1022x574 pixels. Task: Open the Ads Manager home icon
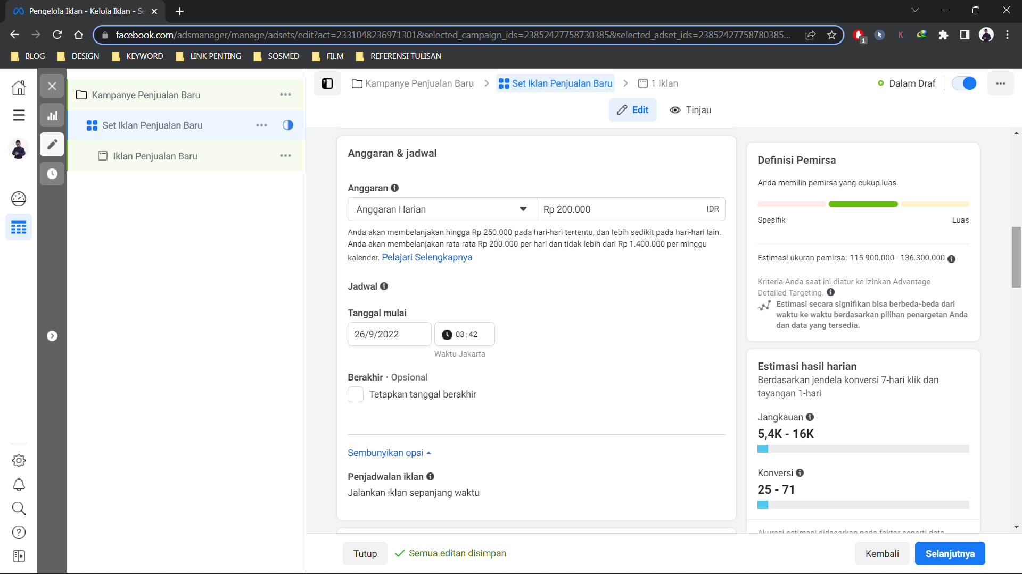[x=19, y=87]
